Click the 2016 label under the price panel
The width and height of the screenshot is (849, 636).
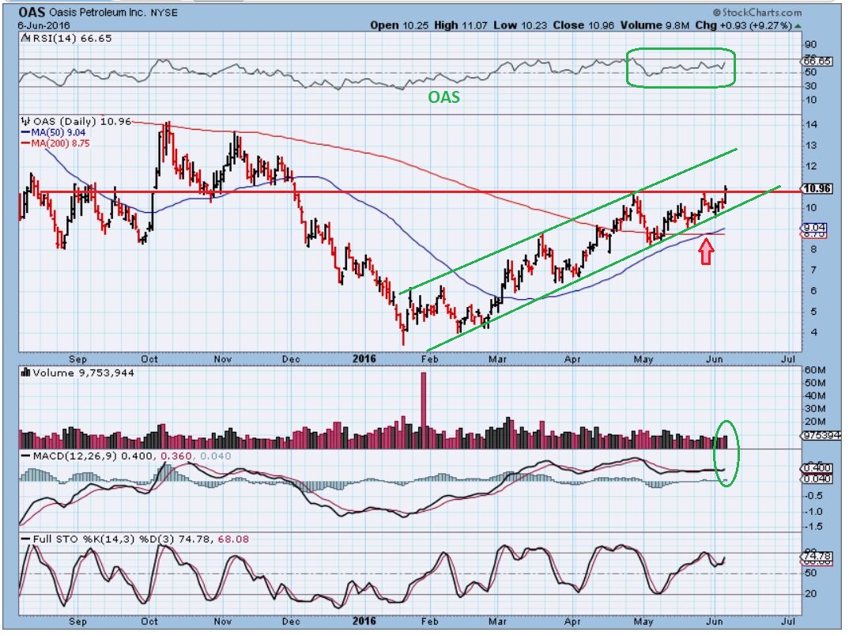(364, 358)
